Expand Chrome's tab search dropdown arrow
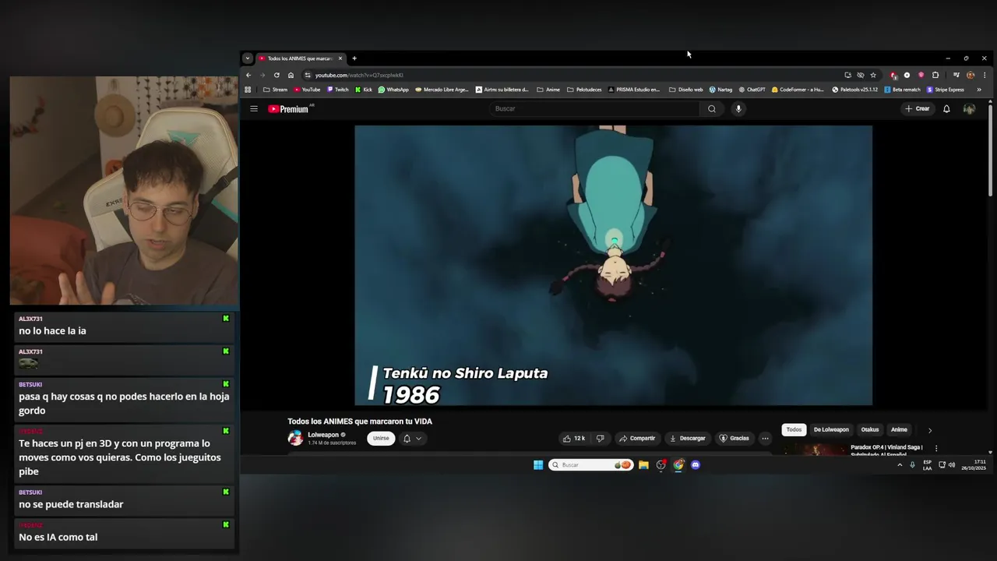Screen dimensions: 997x561 point(248,58)
